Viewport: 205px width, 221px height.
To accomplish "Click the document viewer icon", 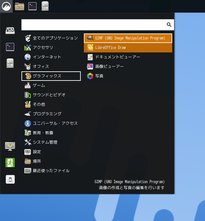I will 90,57.
